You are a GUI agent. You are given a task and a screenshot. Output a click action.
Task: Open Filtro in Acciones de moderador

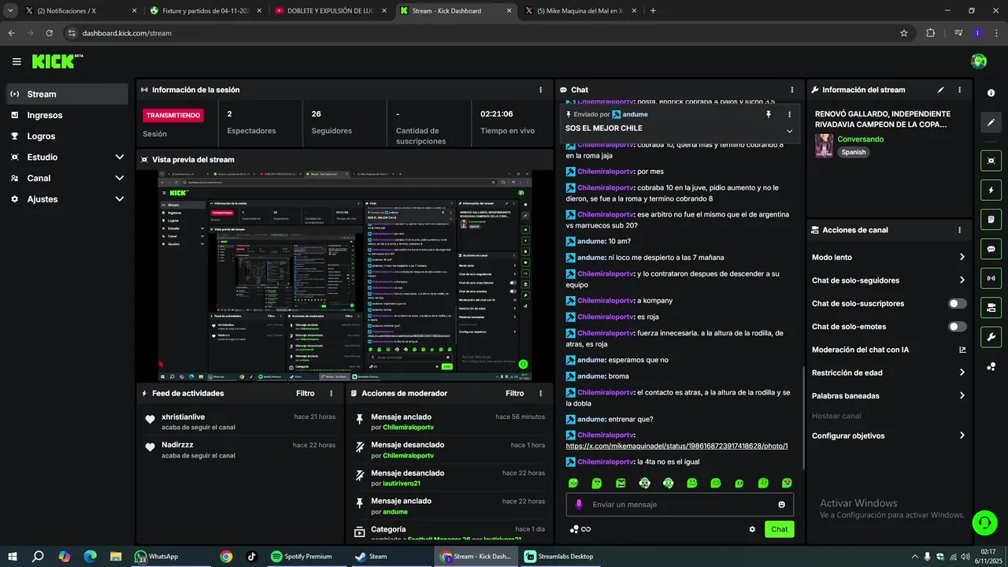coord(514,393)
